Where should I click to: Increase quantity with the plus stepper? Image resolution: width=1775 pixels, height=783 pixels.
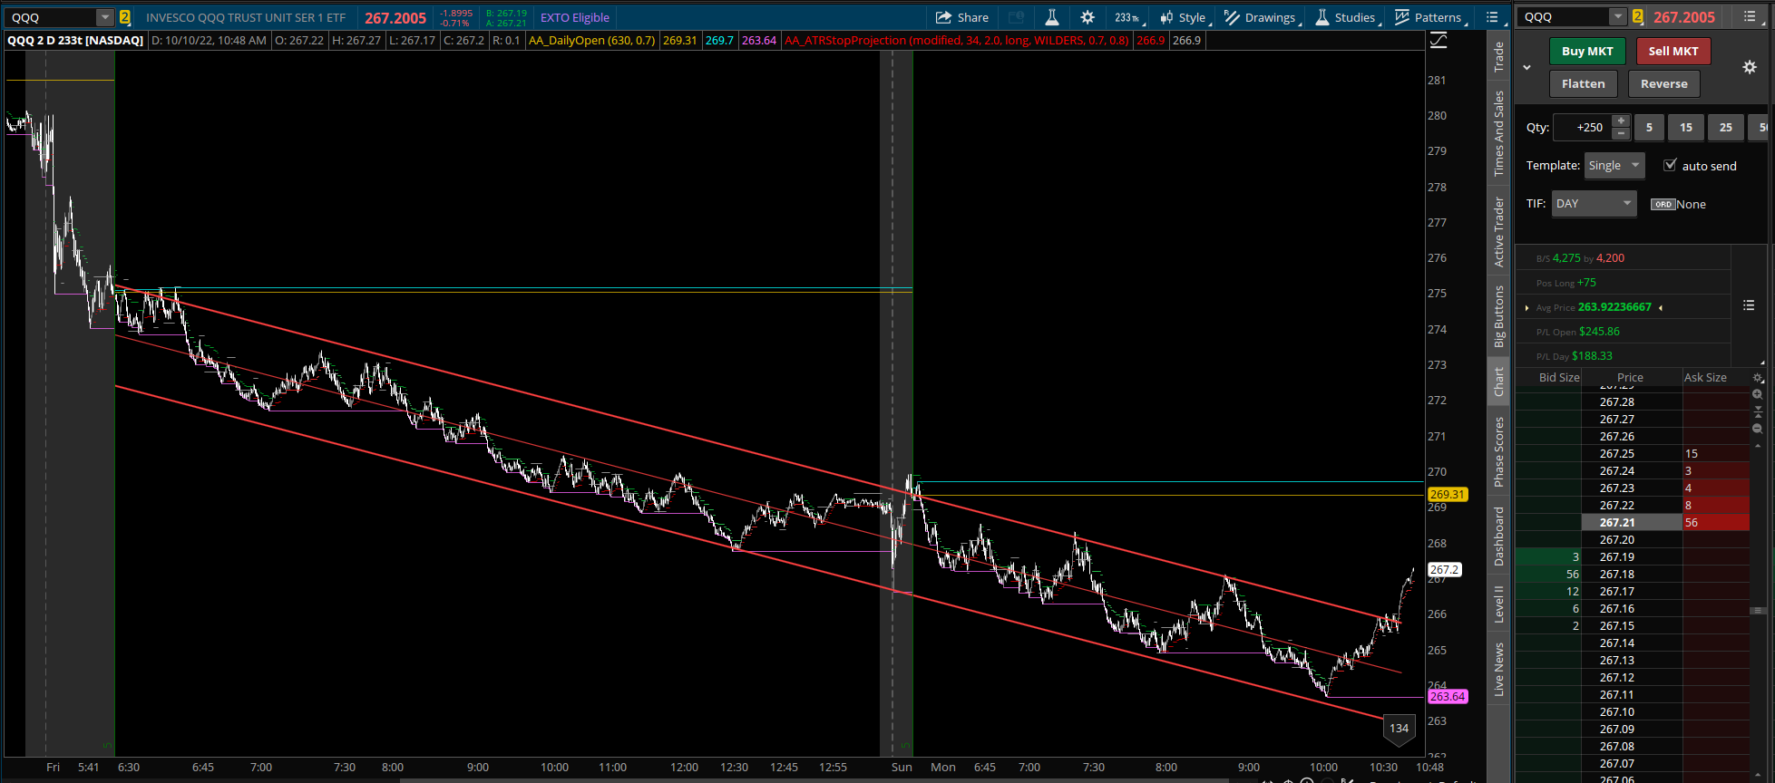click(x=1621, y=121)
